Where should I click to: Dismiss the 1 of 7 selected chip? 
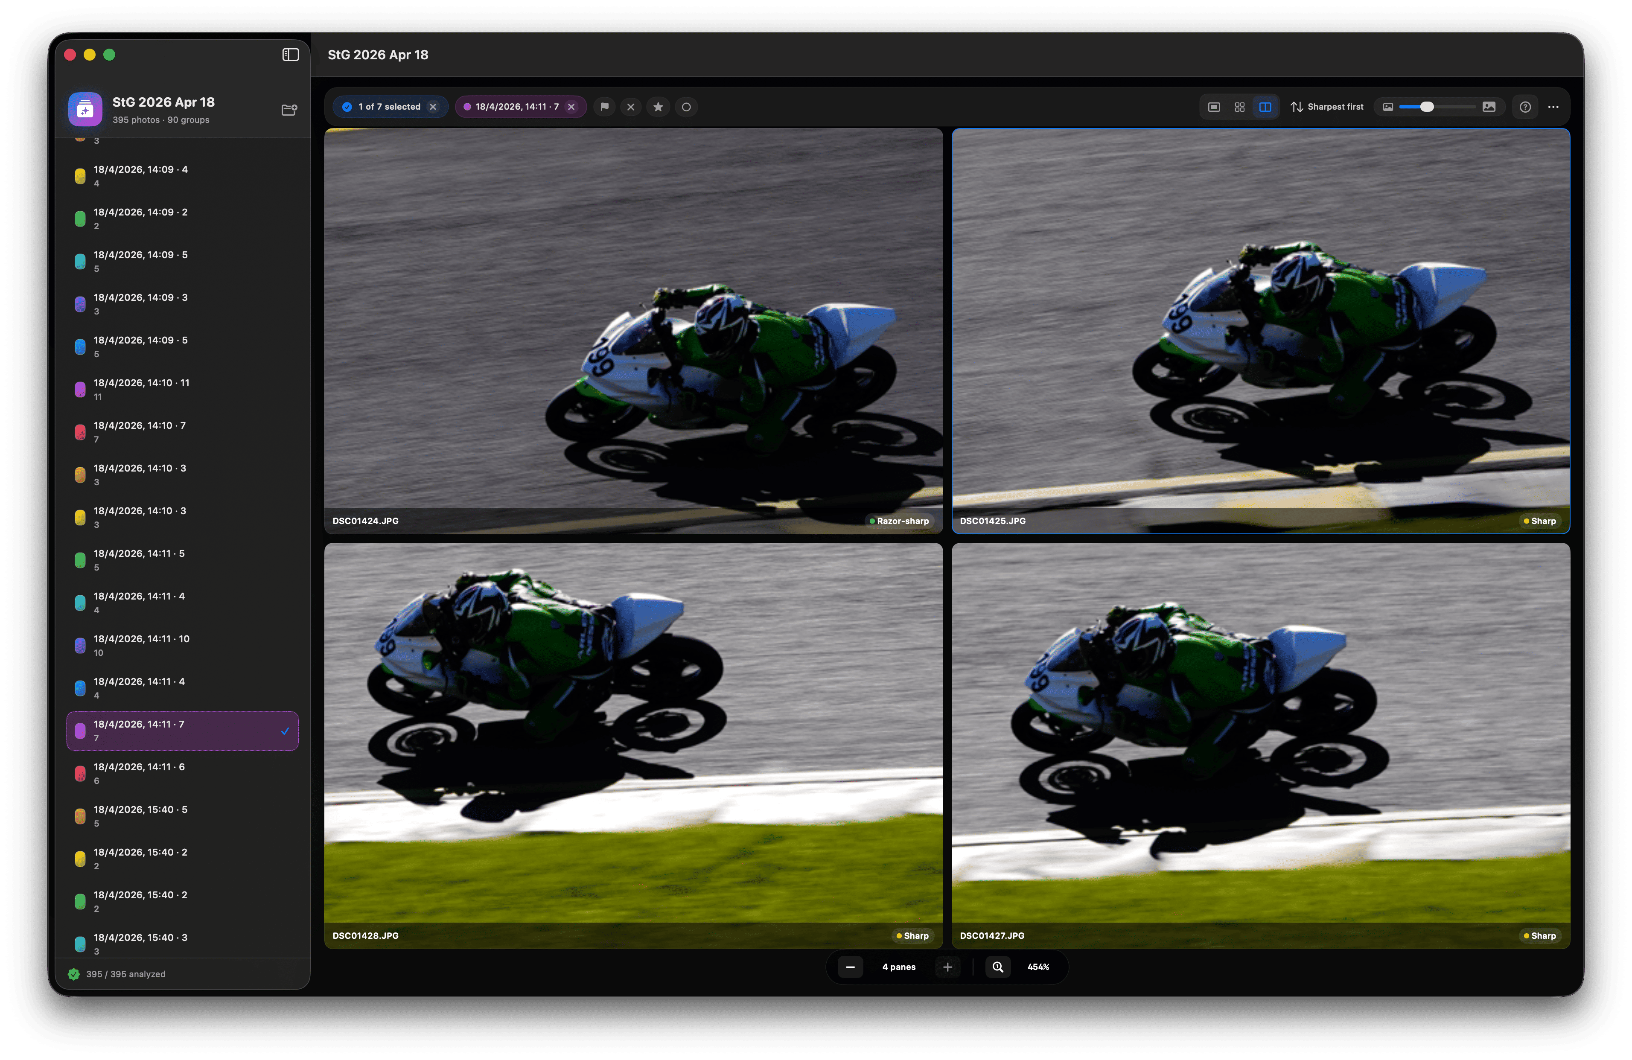[433, 107]
